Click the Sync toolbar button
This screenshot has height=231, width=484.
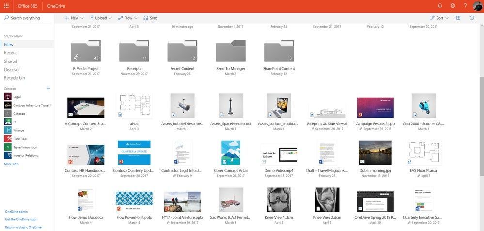[x=151, y=18]
